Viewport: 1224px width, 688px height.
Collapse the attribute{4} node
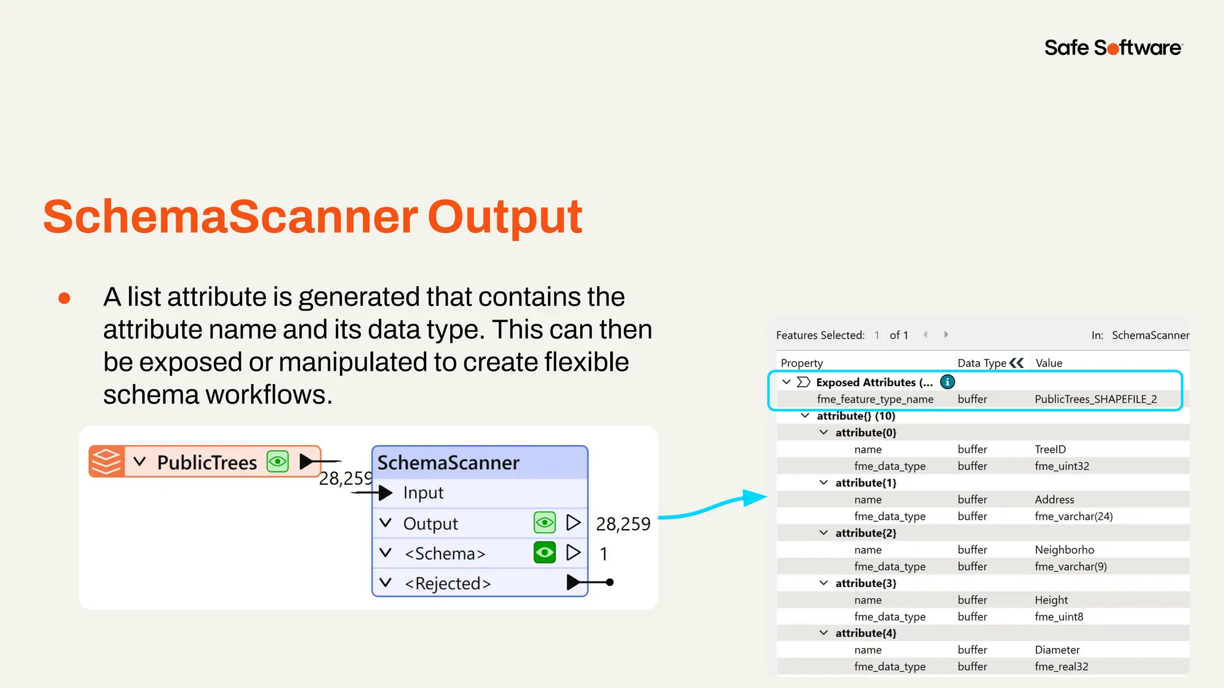pyautogui.click(x=824, y=633)
